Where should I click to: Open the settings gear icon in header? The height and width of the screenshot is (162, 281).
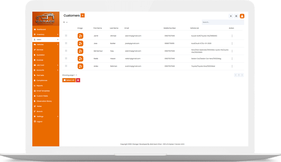[236, 16]
